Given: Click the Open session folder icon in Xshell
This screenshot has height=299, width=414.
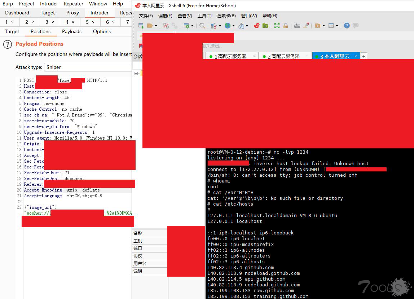Looking at the screenshot, I should (150, 26).
